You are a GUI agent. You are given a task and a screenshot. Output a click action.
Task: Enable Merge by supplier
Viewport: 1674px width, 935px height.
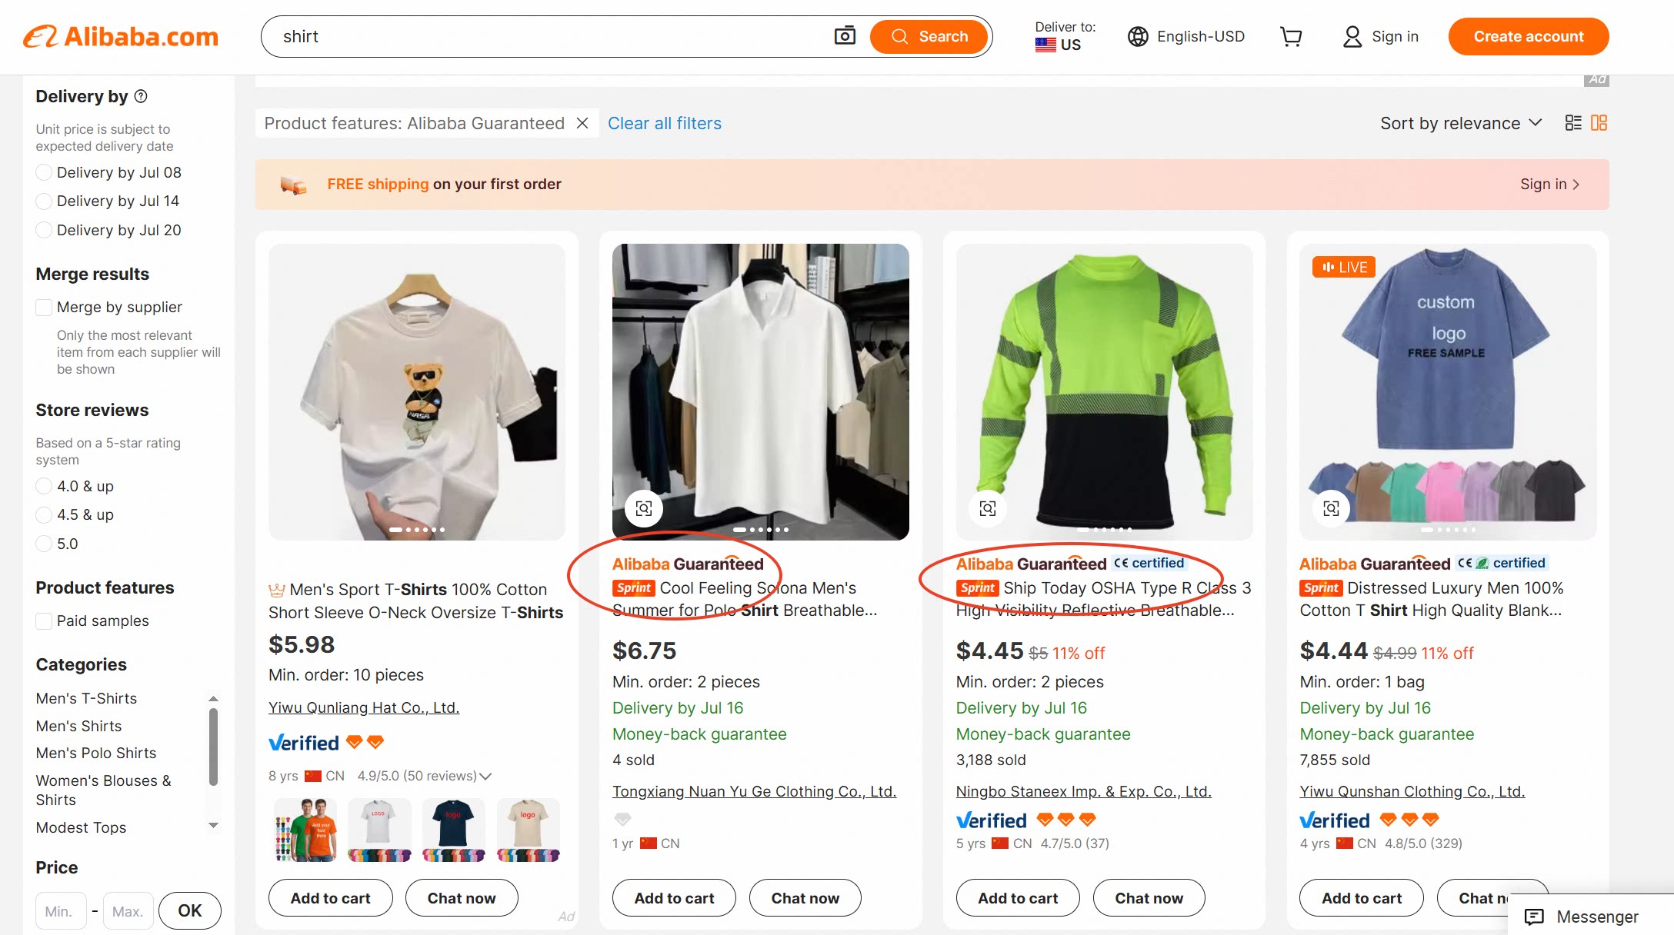point(44,307)
